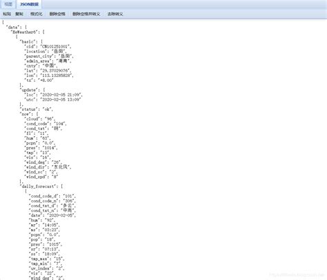Click the 删除空格并转义 button

pyautogui.click(x=86, y=14)
